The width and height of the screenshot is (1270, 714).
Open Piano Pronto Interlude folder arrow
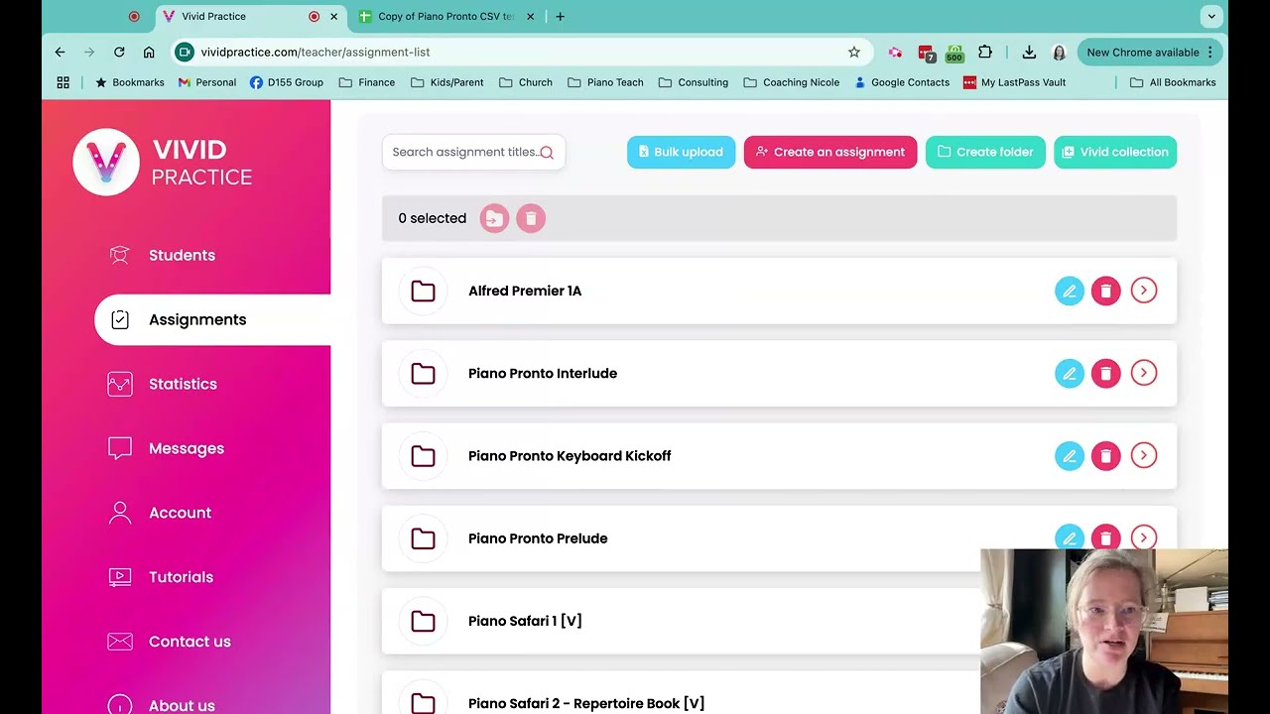[x=1144, y=373]
